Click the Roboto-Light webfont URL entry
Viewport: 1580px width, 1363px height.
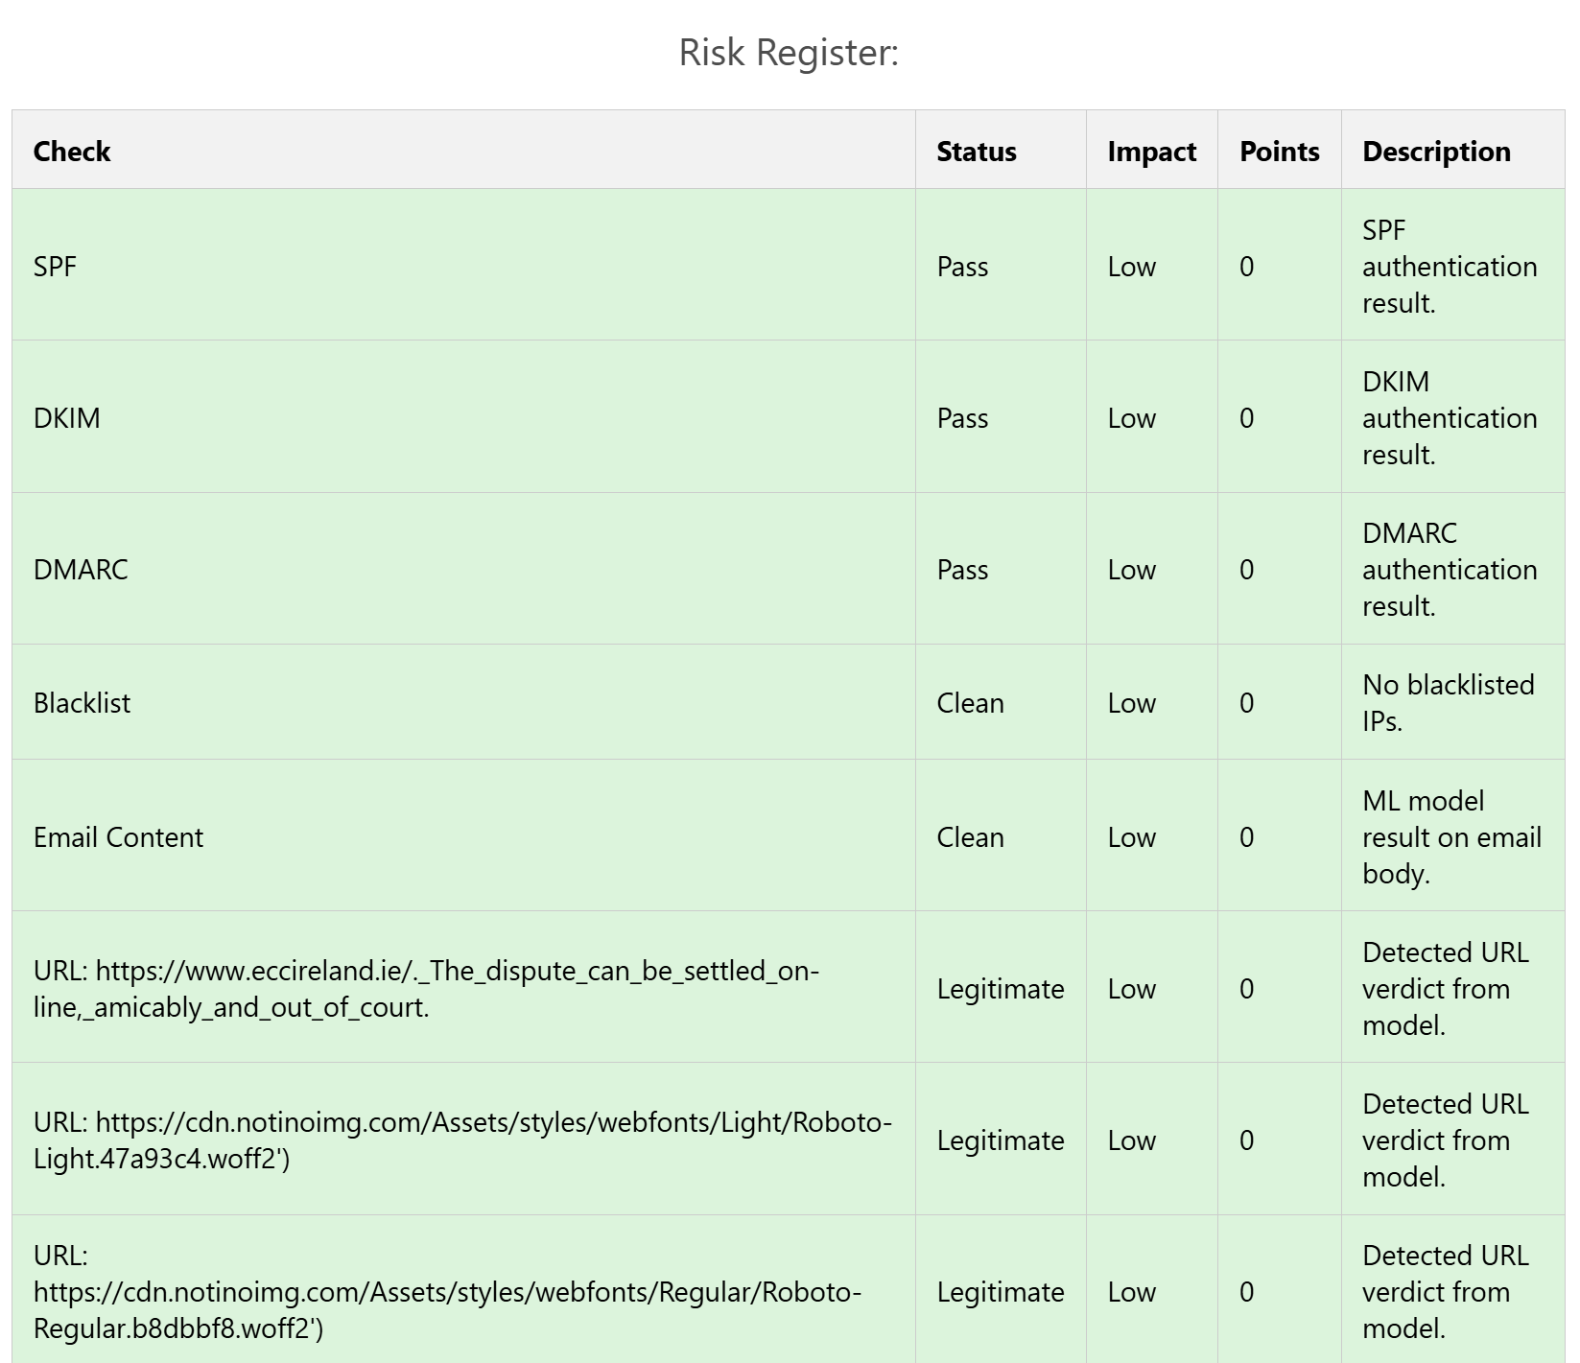[461, 1140]
